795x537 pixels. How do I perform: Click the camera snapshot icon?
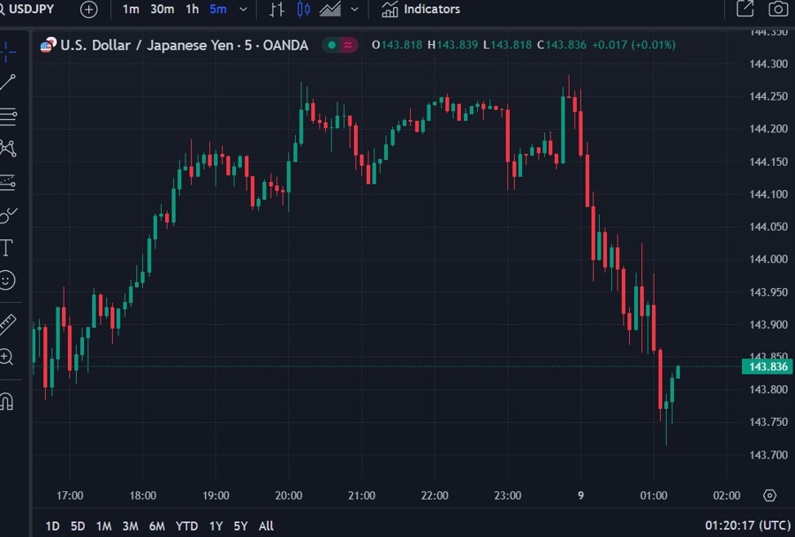[x=777, y=10]
